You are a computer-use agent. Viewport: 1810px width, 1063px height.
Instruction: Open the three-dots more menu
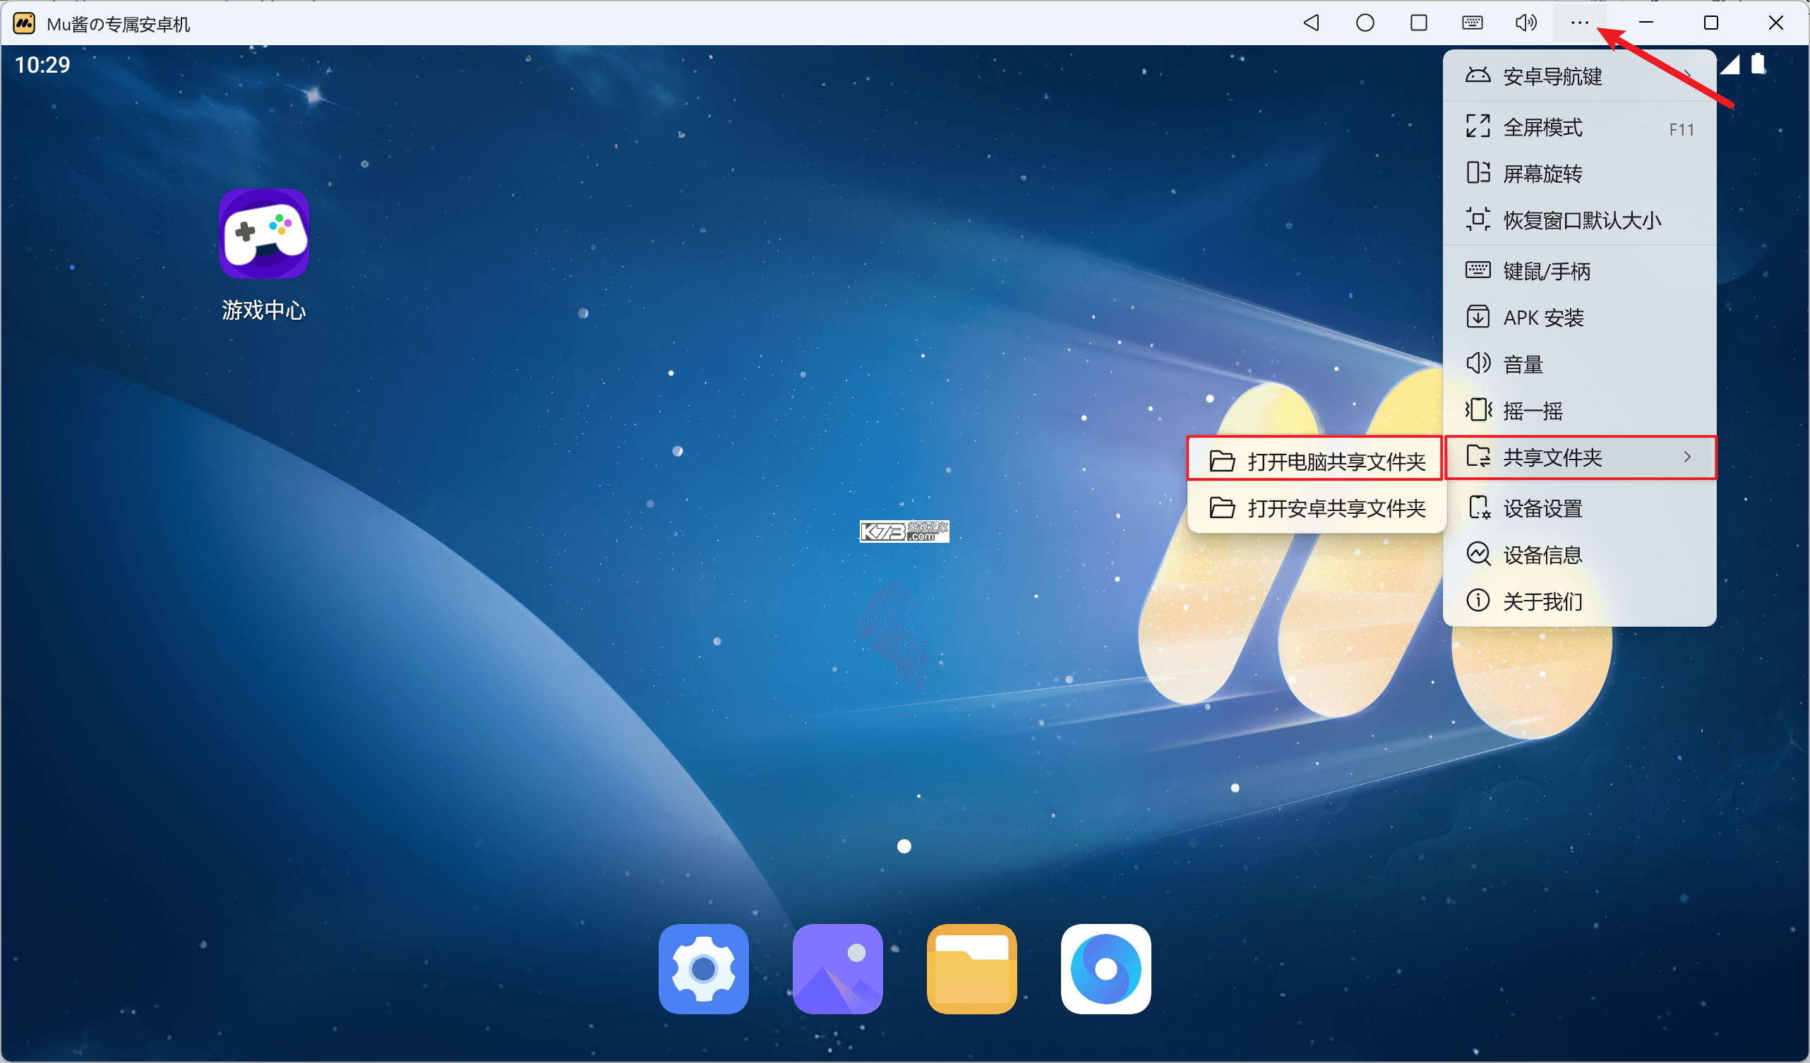pos(1579,23)
